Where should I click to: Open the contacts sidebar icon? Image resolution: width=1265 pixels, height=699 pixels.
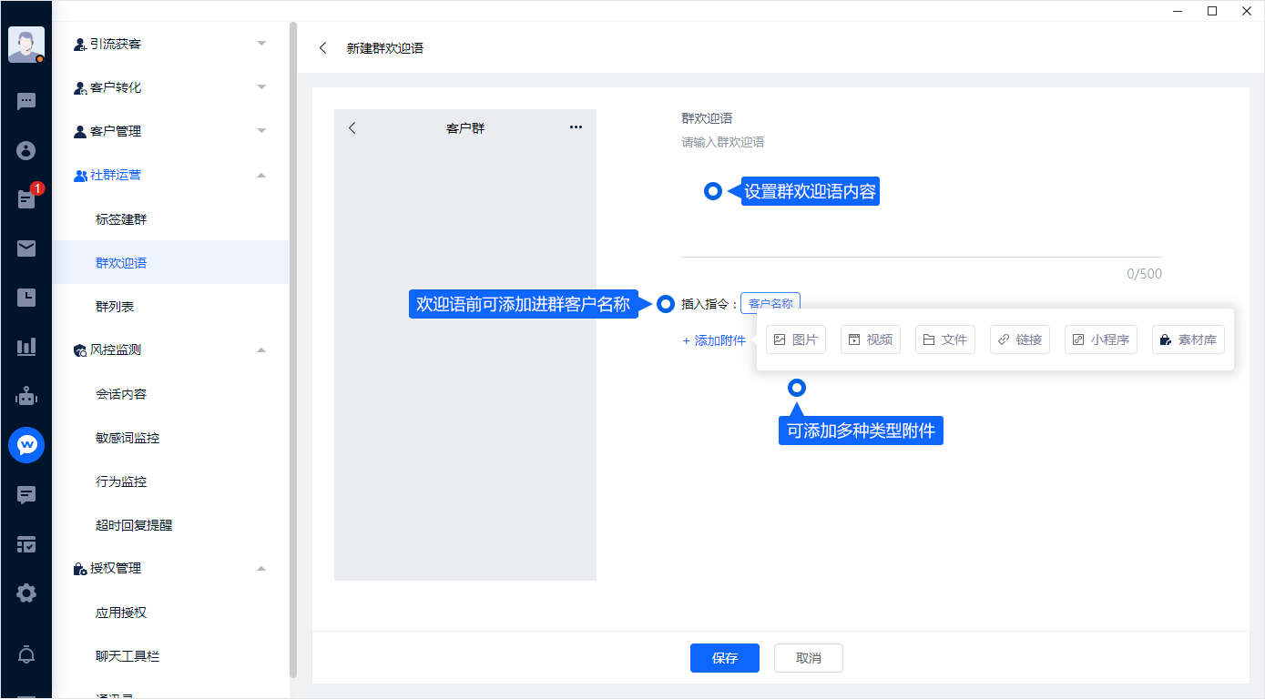[26, 150]
